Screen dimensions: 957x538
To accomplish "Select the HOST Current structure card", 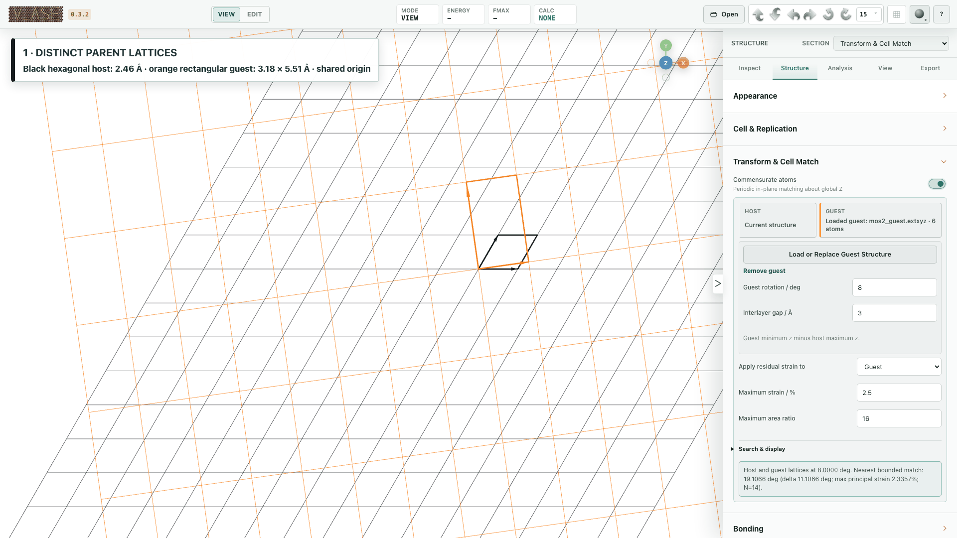I will coord(778,220).
